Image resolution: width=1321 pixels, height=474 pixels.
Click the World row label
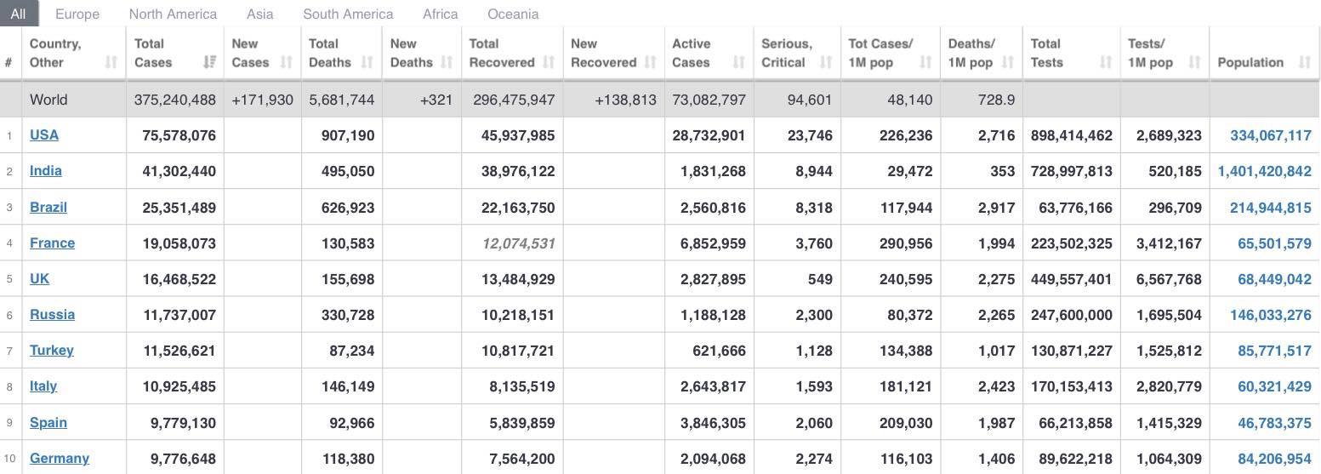pos(48,100)
